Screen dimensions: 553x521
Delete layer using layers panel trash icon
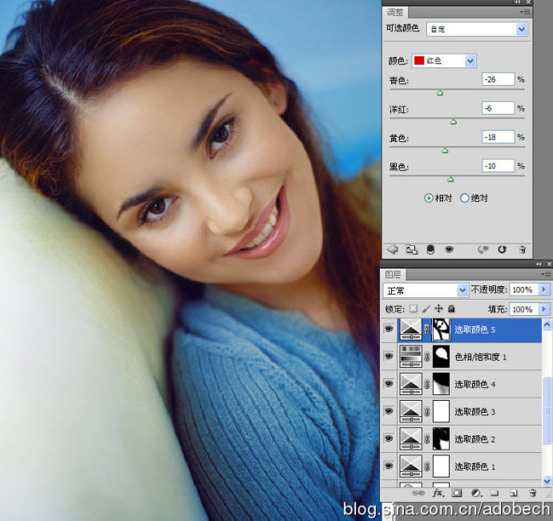tap(531, 493)
